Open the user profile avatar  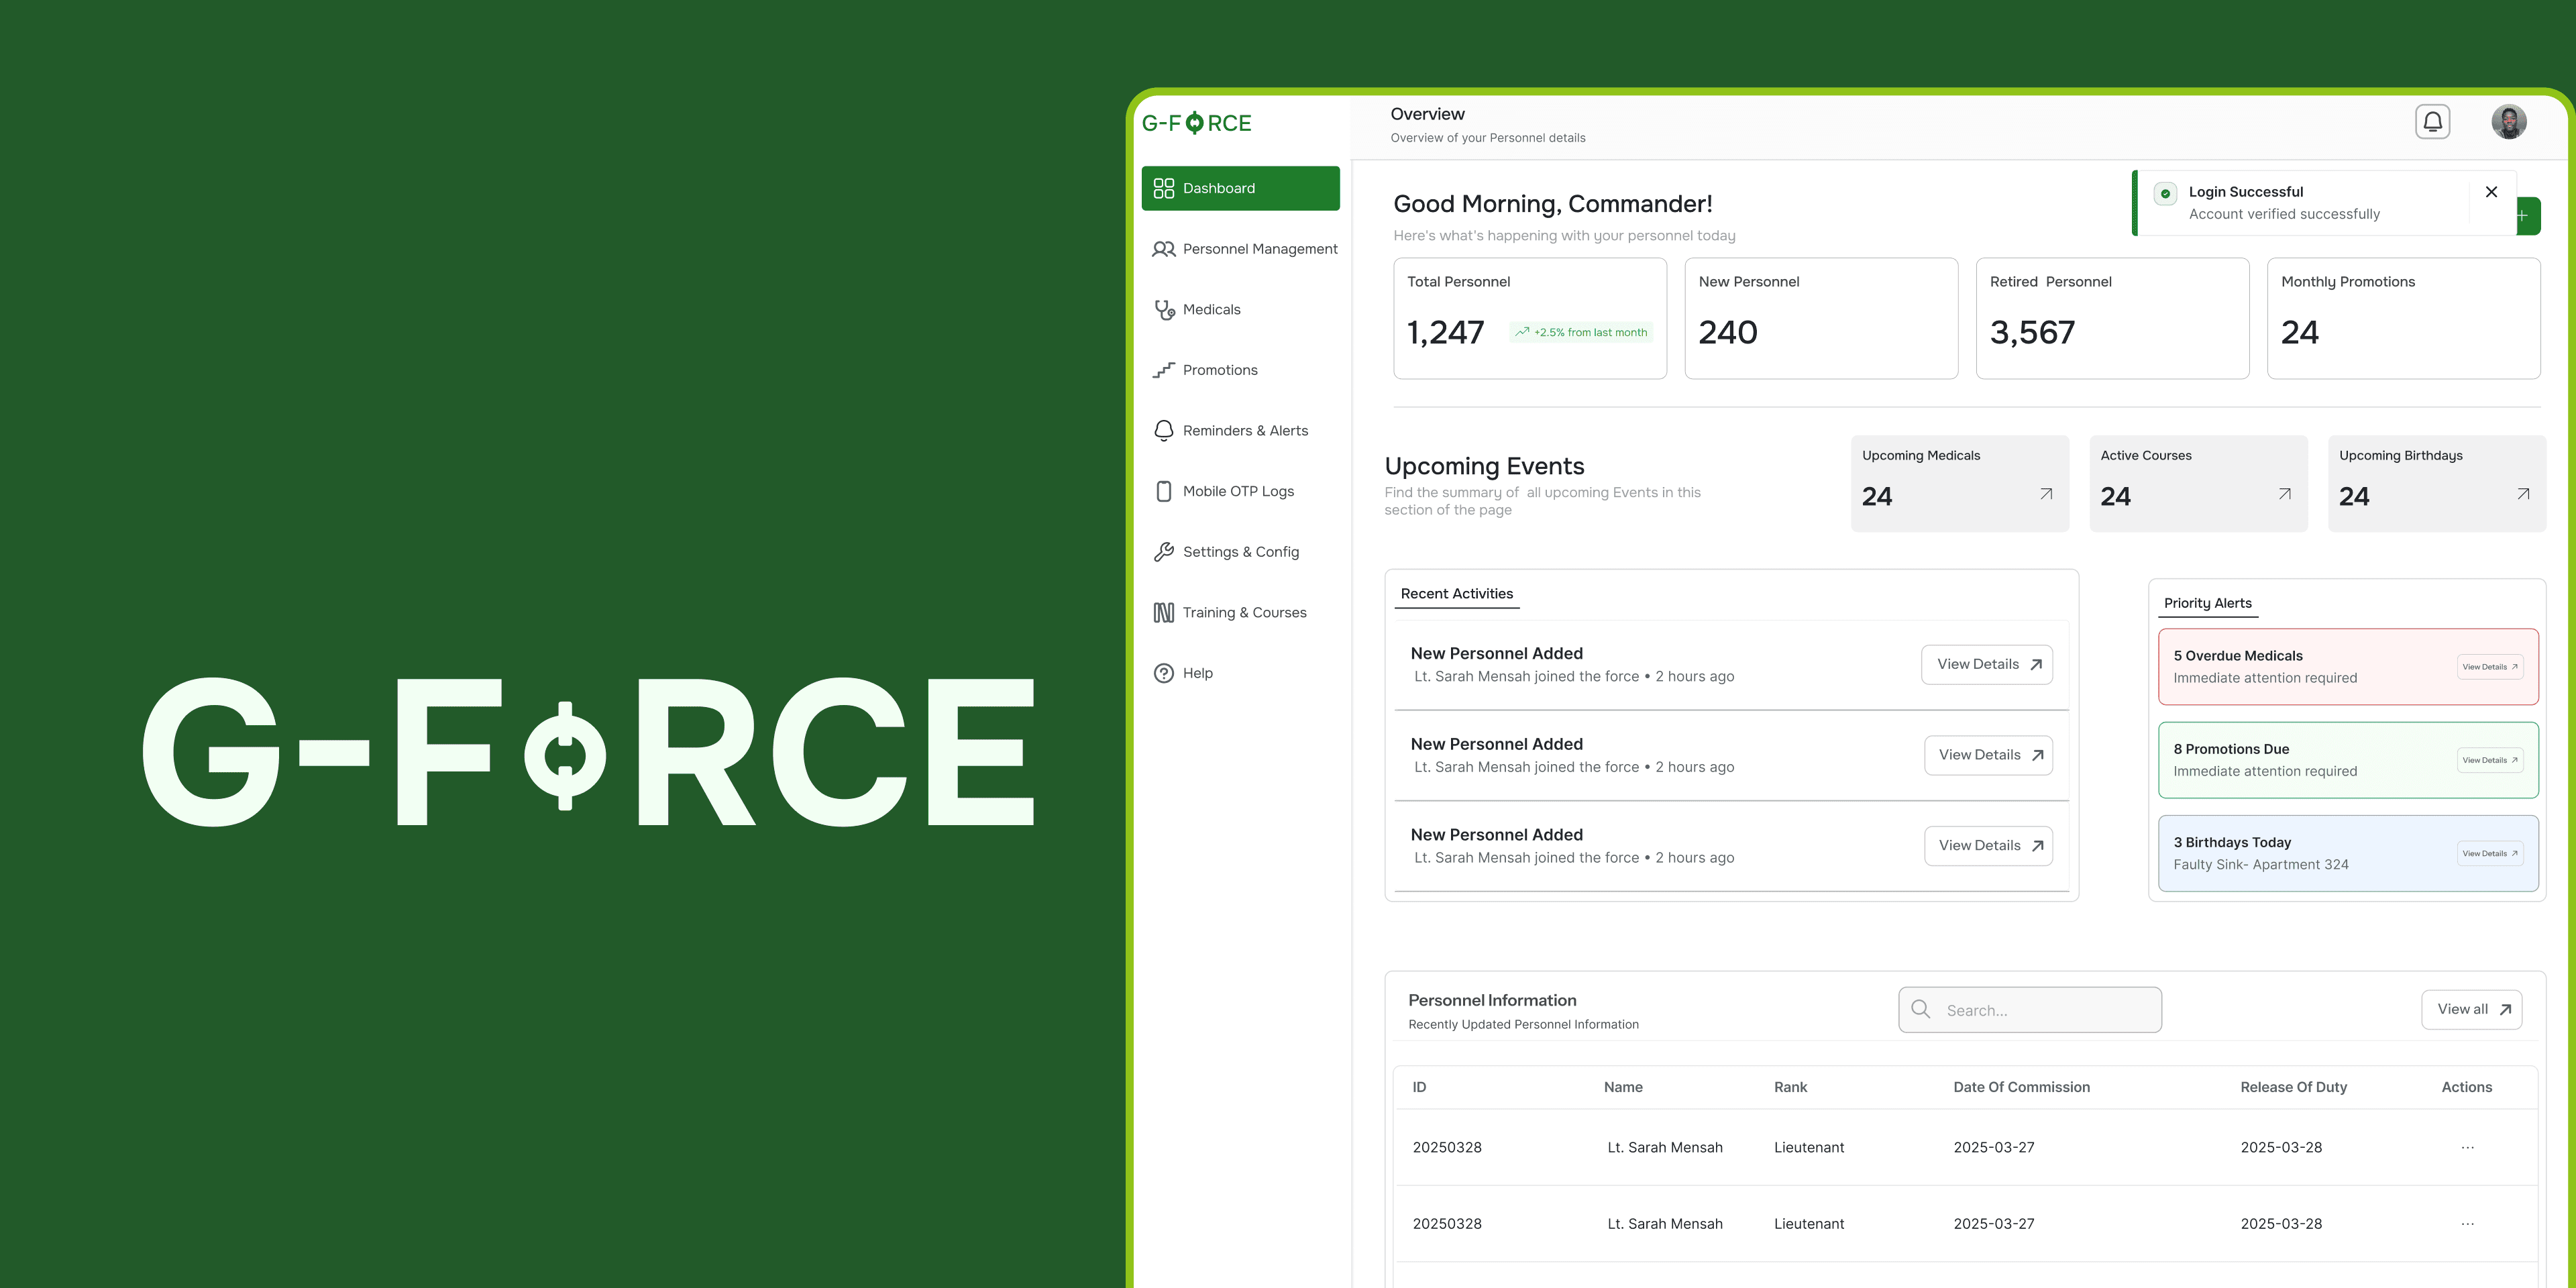(x=2509, y=122)
